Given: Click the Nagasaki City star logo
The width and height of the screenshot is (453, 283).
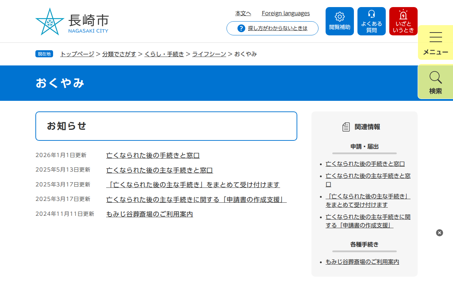Looking at the screenshot, I should click(50, 22).
